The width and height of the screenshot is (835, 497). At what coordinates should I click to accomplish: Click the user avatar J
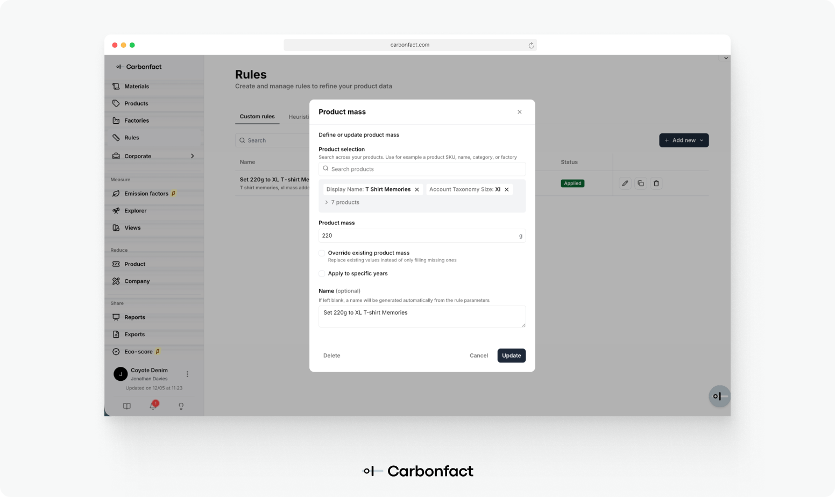tap(121, 374)
